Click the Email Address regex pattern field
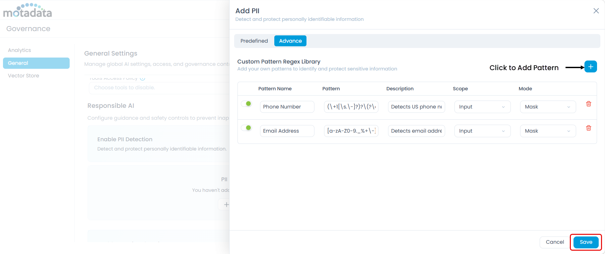Screen dimensions: 605x254 point(351,131)
